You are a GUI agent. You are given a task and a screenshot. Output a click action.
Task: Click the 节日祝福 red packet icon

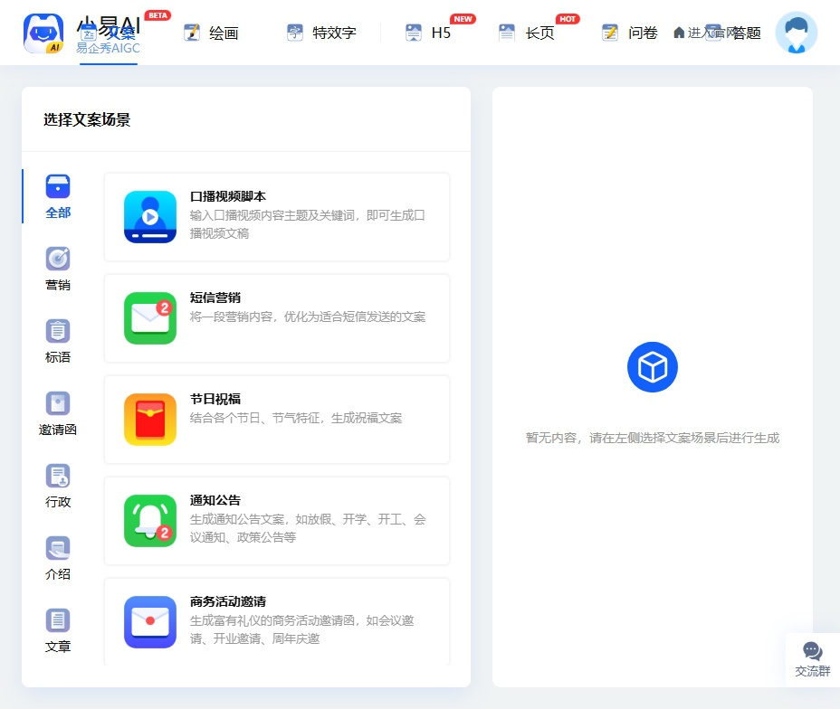150,420
